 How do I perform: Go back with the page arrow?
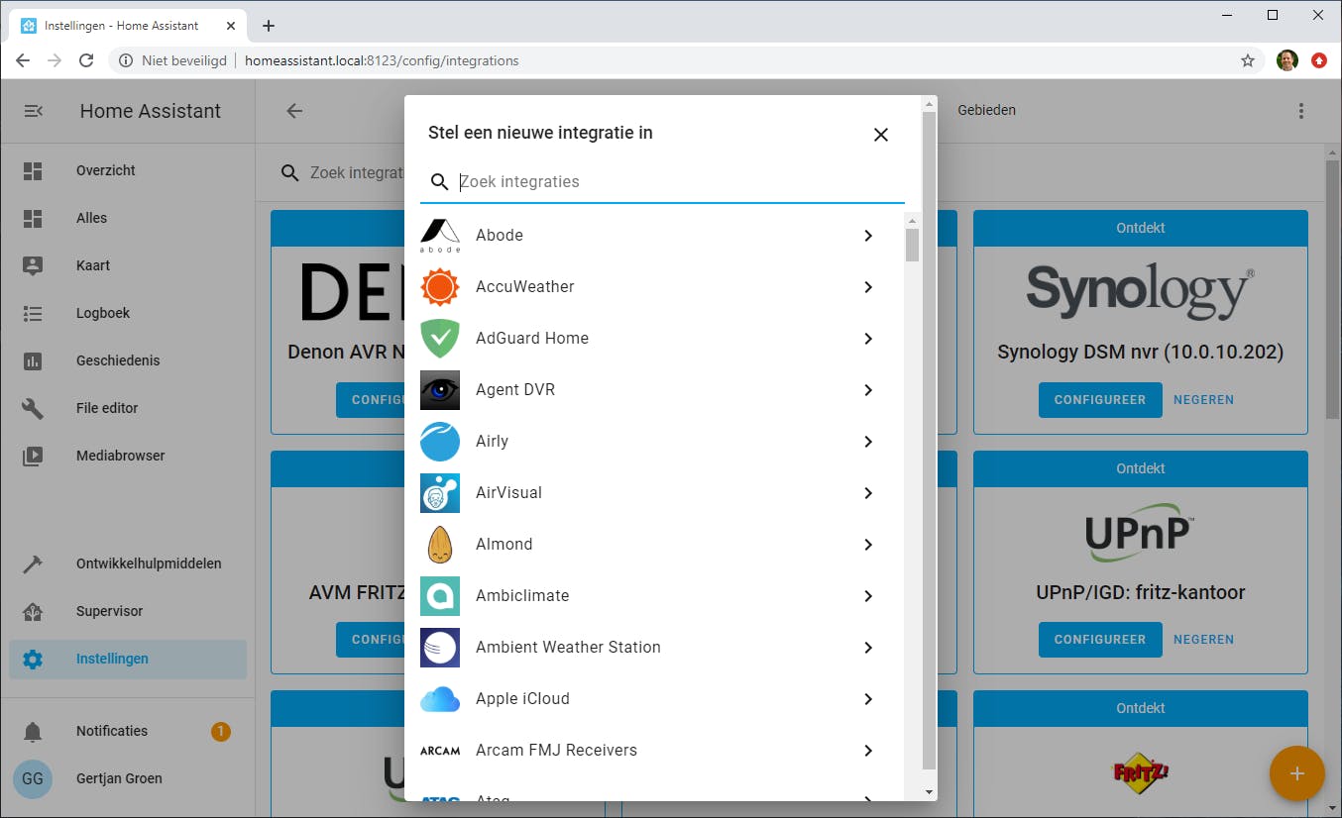294,111
